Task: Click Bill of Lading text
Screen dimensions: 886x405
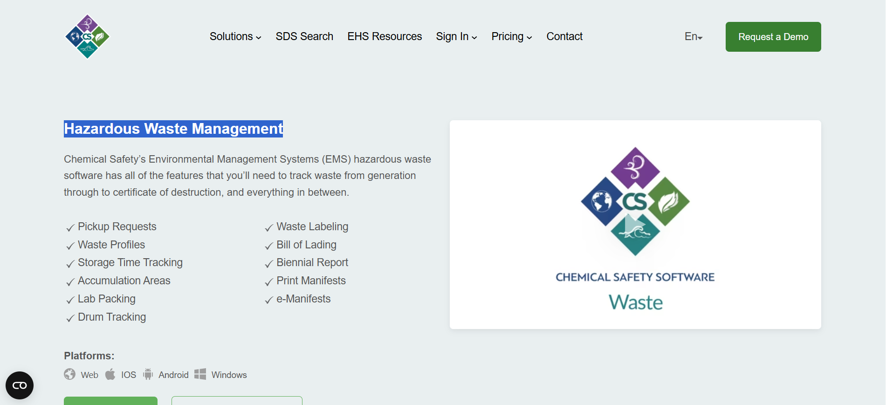Action: pyautogui.click(x=306, y=245)
